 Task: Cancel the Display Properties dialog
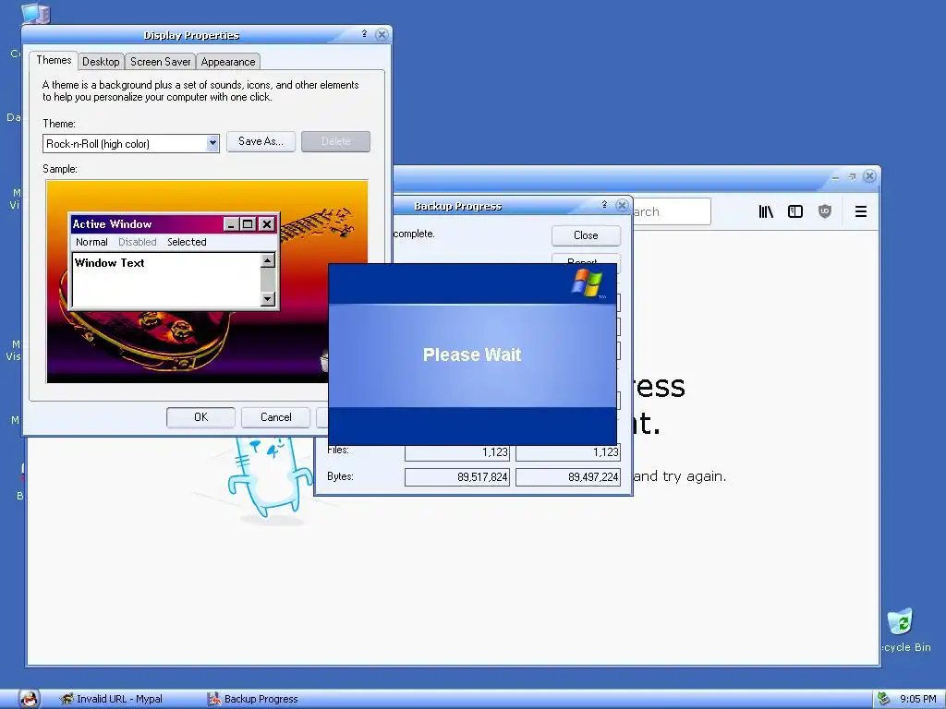point(275,417)
